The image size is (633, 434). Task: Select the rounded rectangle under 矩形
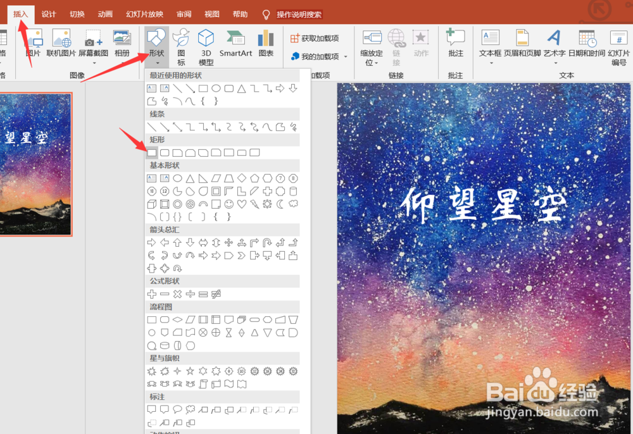tap(165, 152)
